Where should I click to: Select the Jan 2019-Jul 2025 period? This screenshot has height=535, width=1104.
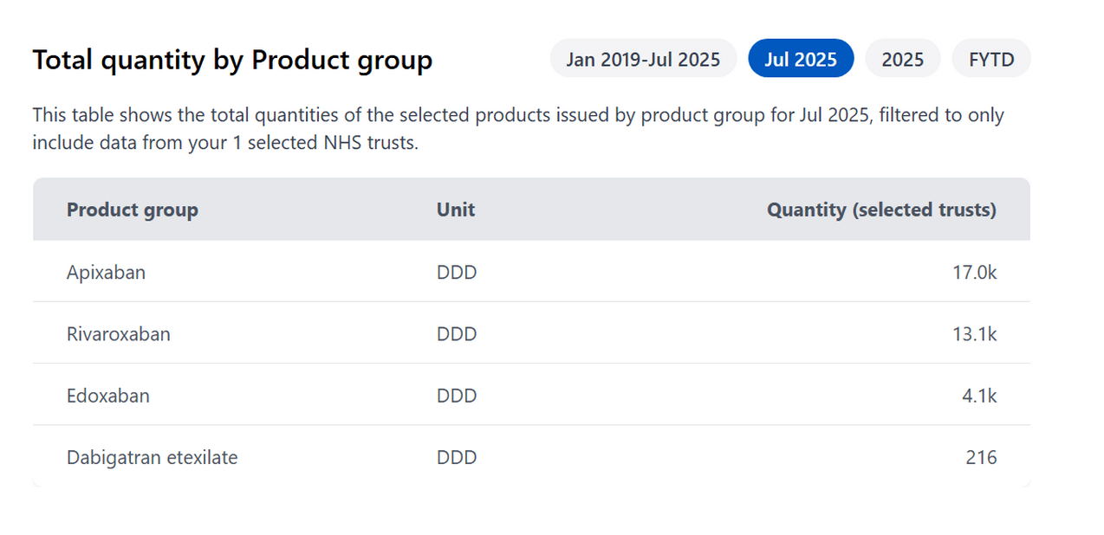point(643,59)
